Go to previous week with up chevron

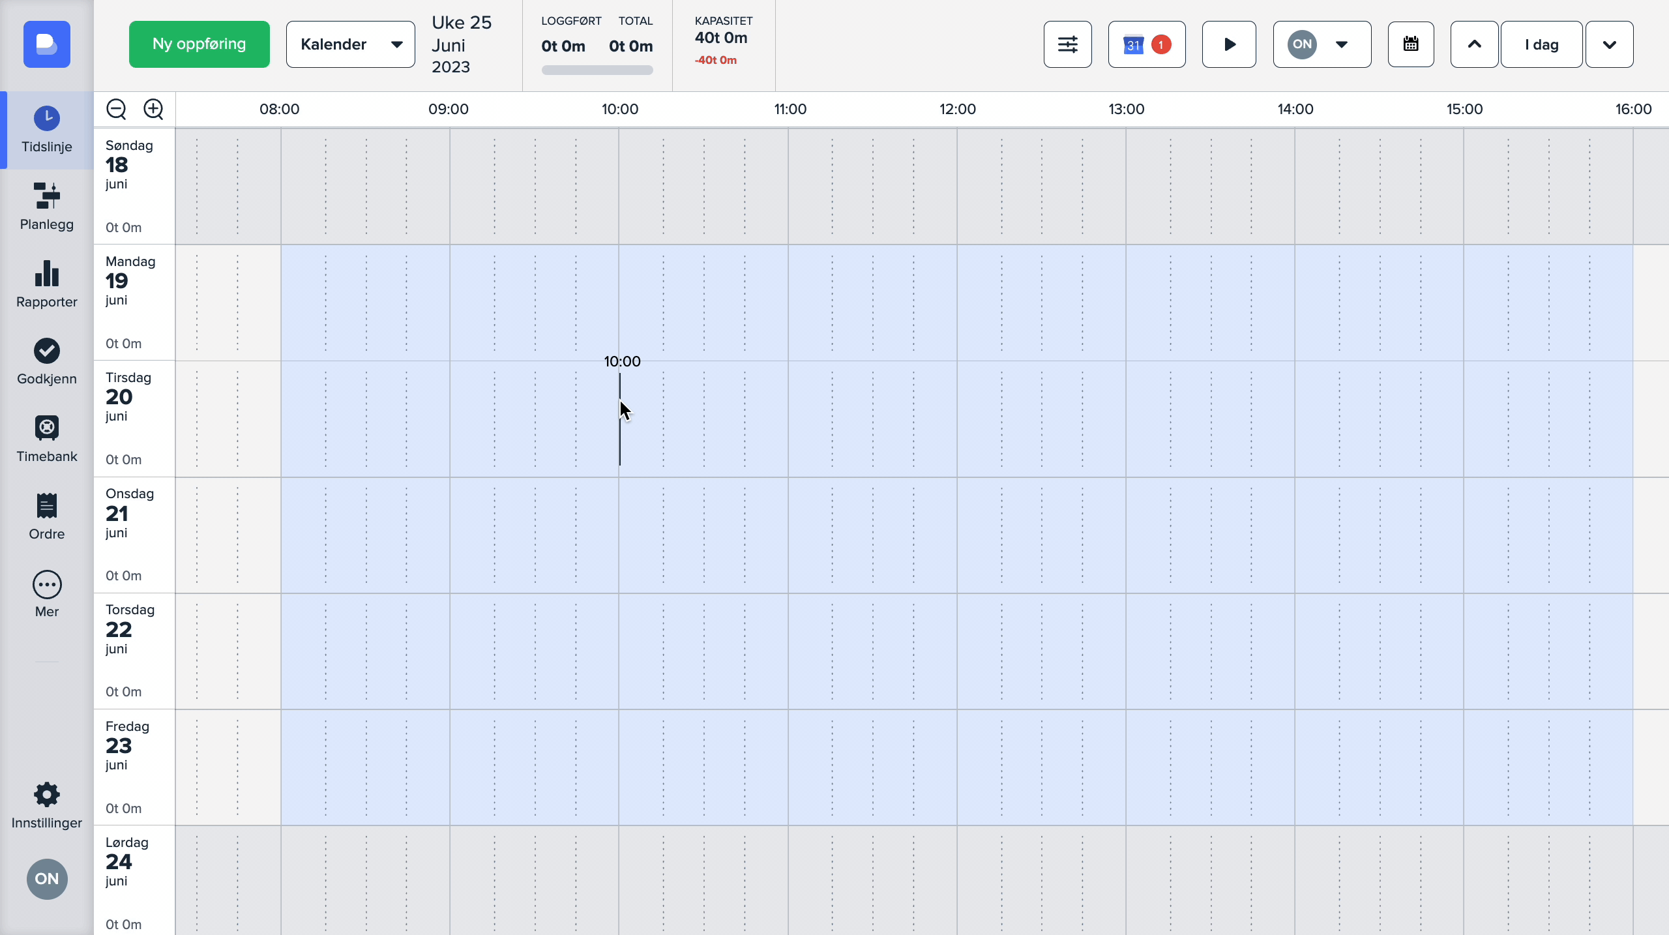pyautogui.click(x=1474, y=44)
